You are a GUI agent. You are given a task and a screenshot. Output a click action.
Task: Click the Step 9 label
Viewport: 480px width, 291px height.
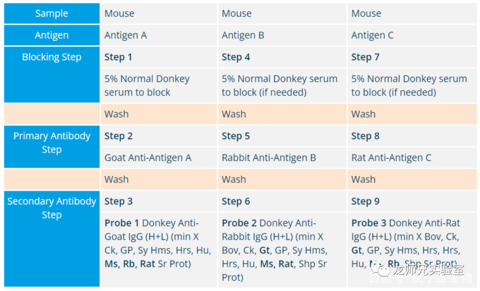tap(365, 201)
